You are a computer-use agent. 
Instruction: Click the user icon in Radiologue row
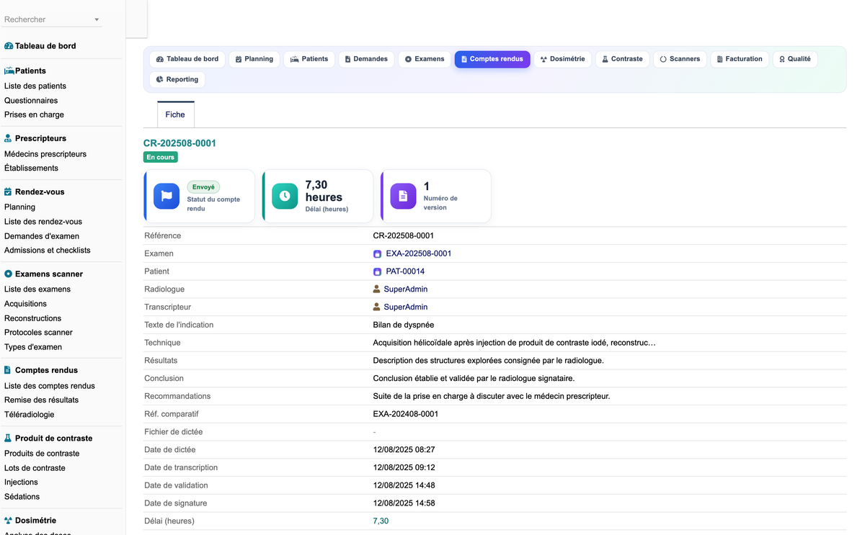tap(377, 289)
